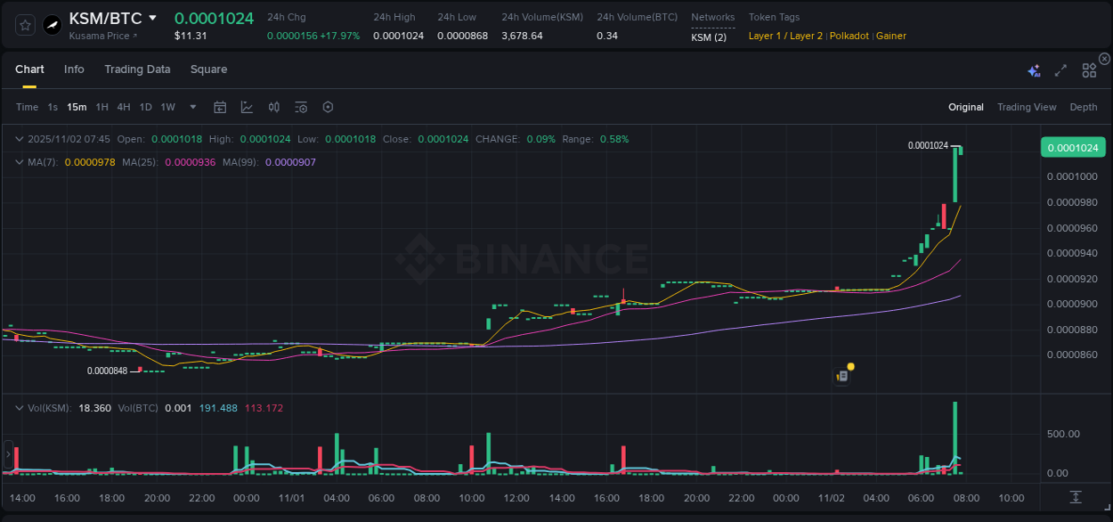Open the Polkadot token tag link

click(x=849, y=36)
